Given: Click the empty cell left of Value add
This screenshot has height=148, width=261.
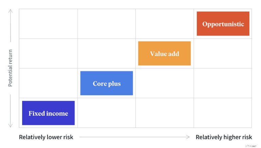Looking at the screenshot, I should [x=106, y=54].
